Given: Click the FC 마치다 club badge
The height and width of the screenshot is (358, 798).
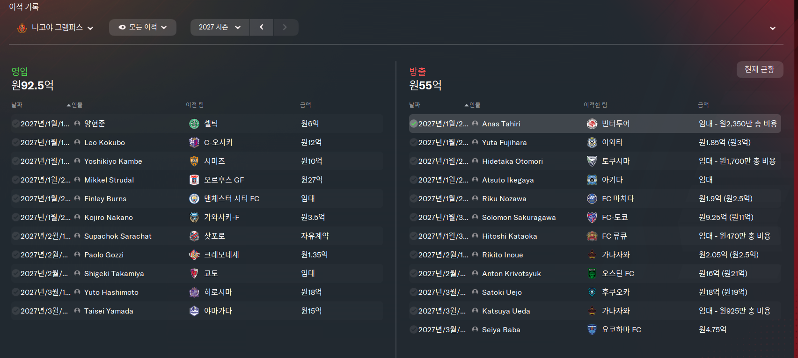Looking at the screenshot, I should (592, 198).
